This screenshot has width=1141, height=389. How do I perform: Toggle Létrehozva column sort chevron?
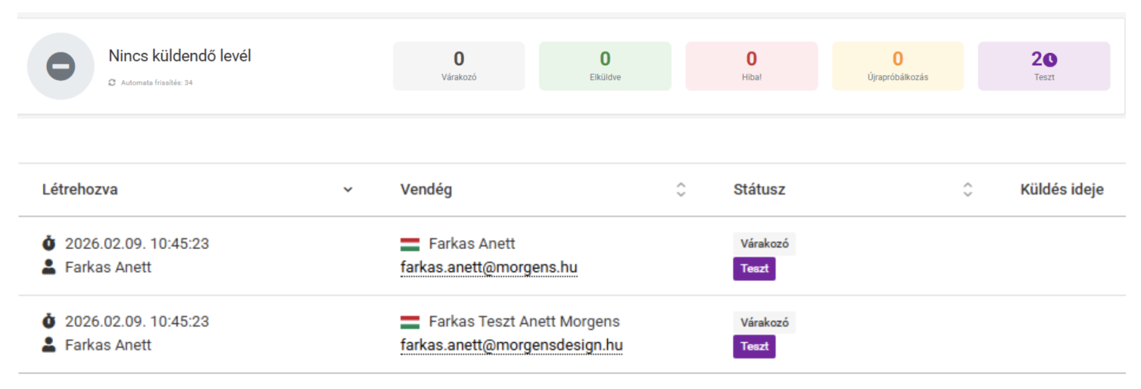348,190
